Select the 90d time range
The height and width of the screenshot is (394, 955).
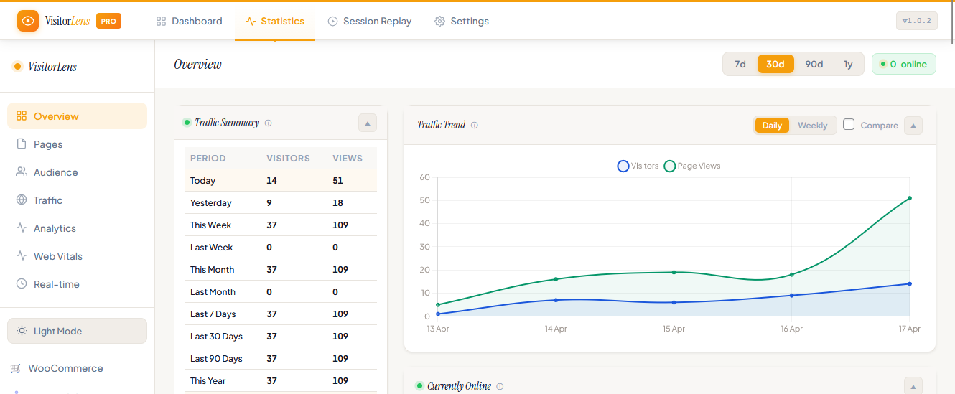click(814, 64)
